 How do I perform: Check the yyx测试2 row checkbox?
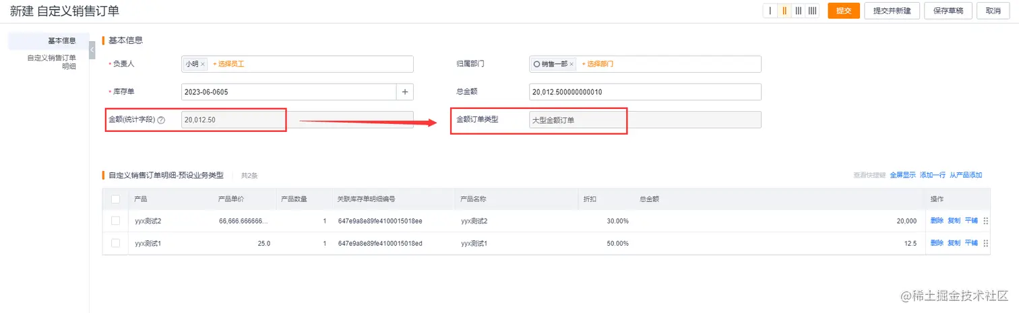tap(115, 221)
